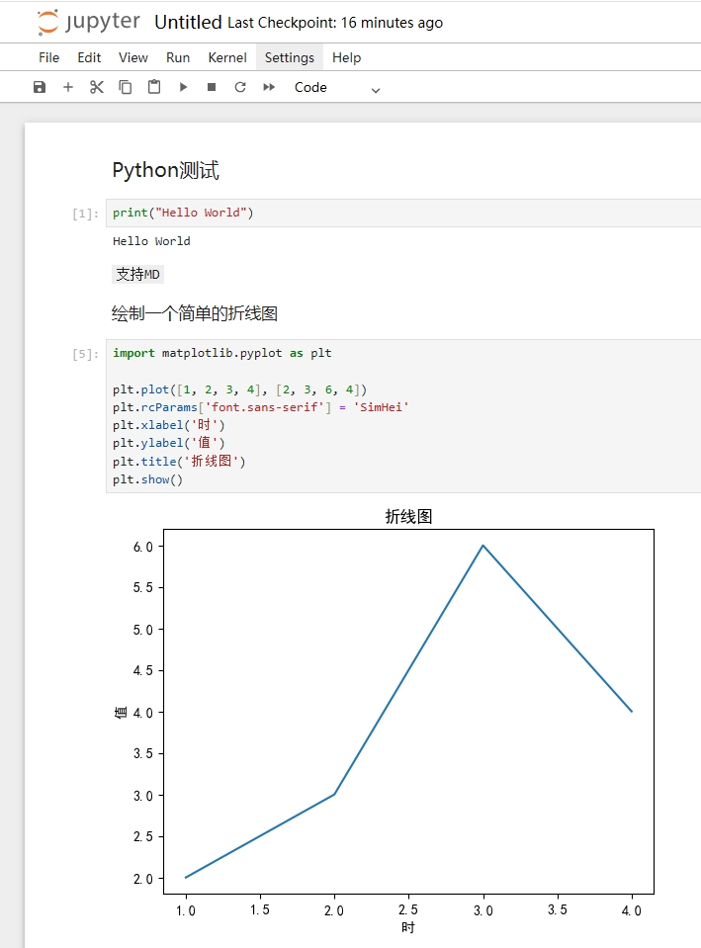Click the Jupyter logo

pos(88,23)
